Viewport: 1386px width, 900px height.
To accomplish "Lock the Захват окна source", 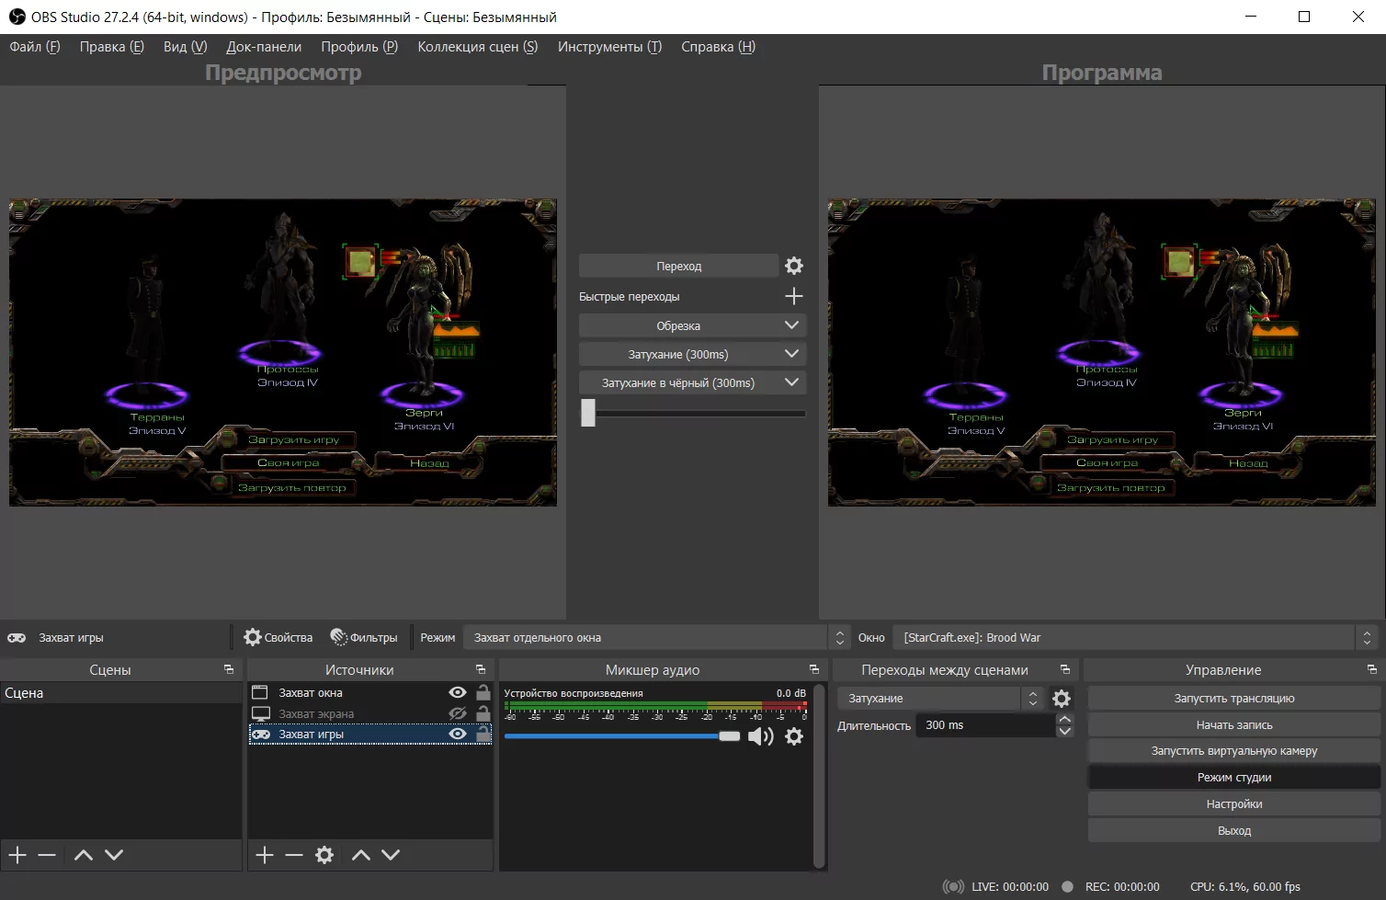I will point(483,692).
